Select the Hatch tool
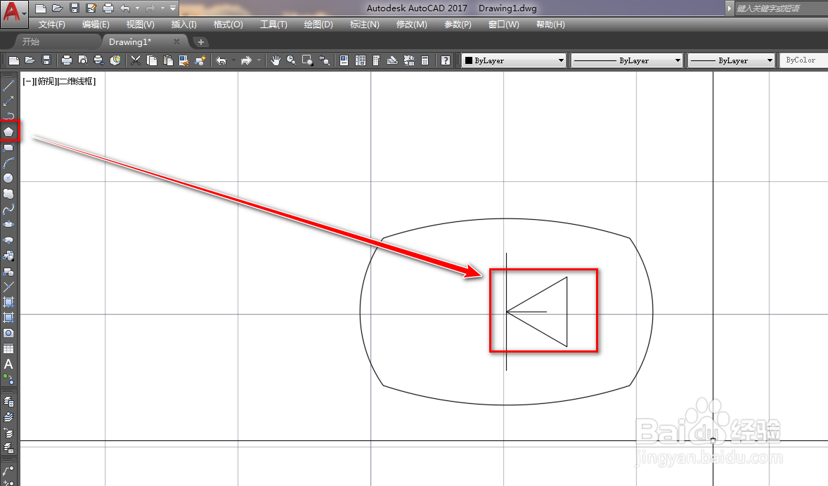The width and height of the screenshot is (828, 486). 8,302
